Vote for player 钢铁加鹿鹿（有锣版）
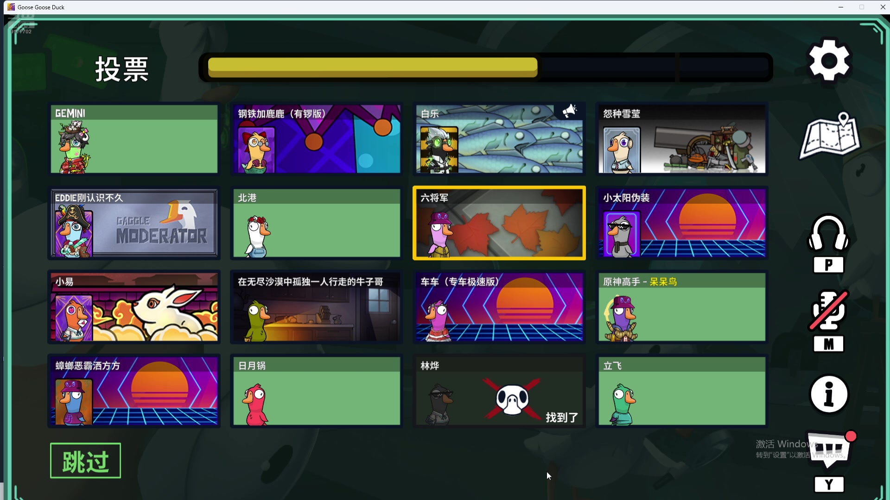 [x=317, y=139]
